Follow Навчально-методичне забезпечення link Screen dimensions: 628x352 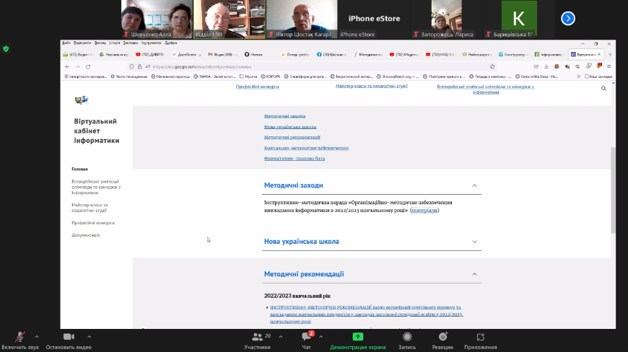click(x=306, y=148)
